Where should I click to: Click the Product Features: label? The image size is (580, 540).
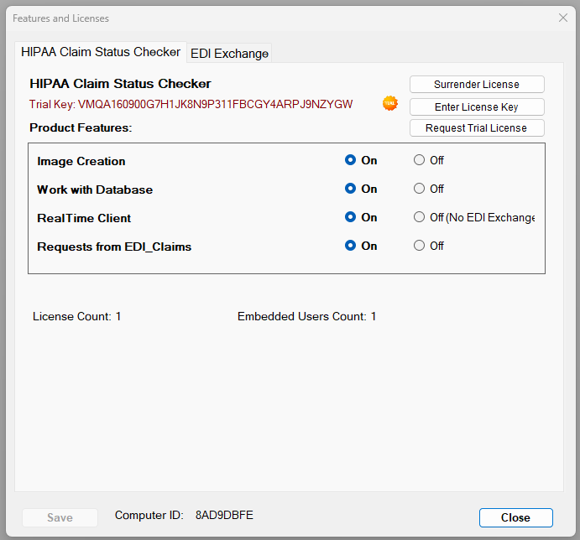pos(81,127)
